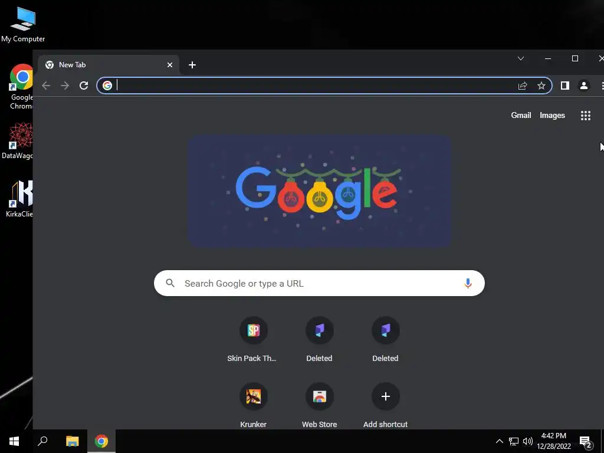604x453 pixels.
Task: Reload the current page
Action: 84,86
